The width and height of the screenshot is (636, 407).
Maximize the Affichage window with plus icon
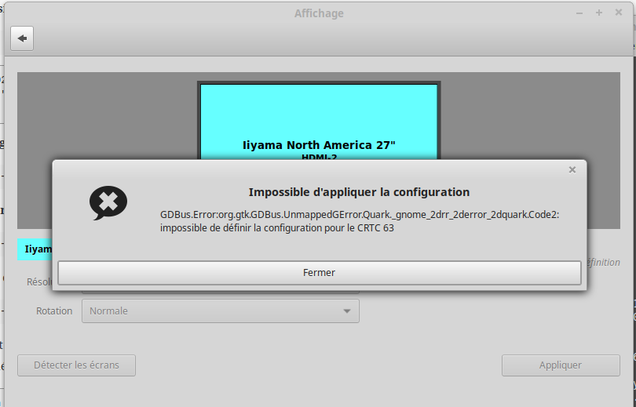[598, 13]
